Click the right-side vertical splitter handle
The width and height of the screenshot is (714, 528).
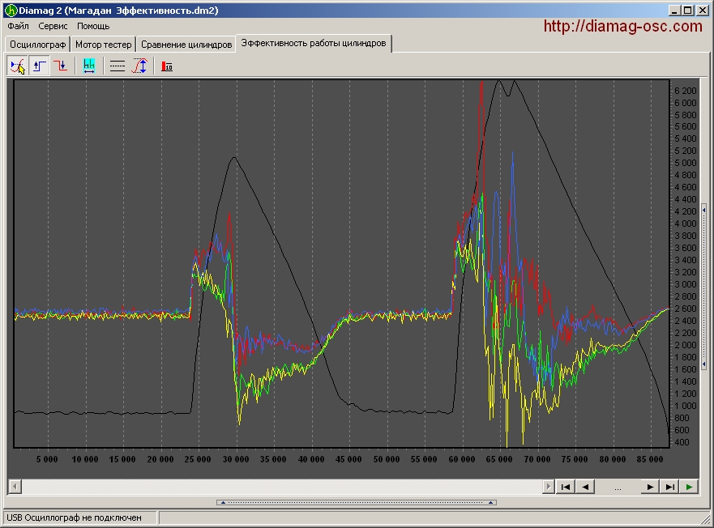(704, 286)
